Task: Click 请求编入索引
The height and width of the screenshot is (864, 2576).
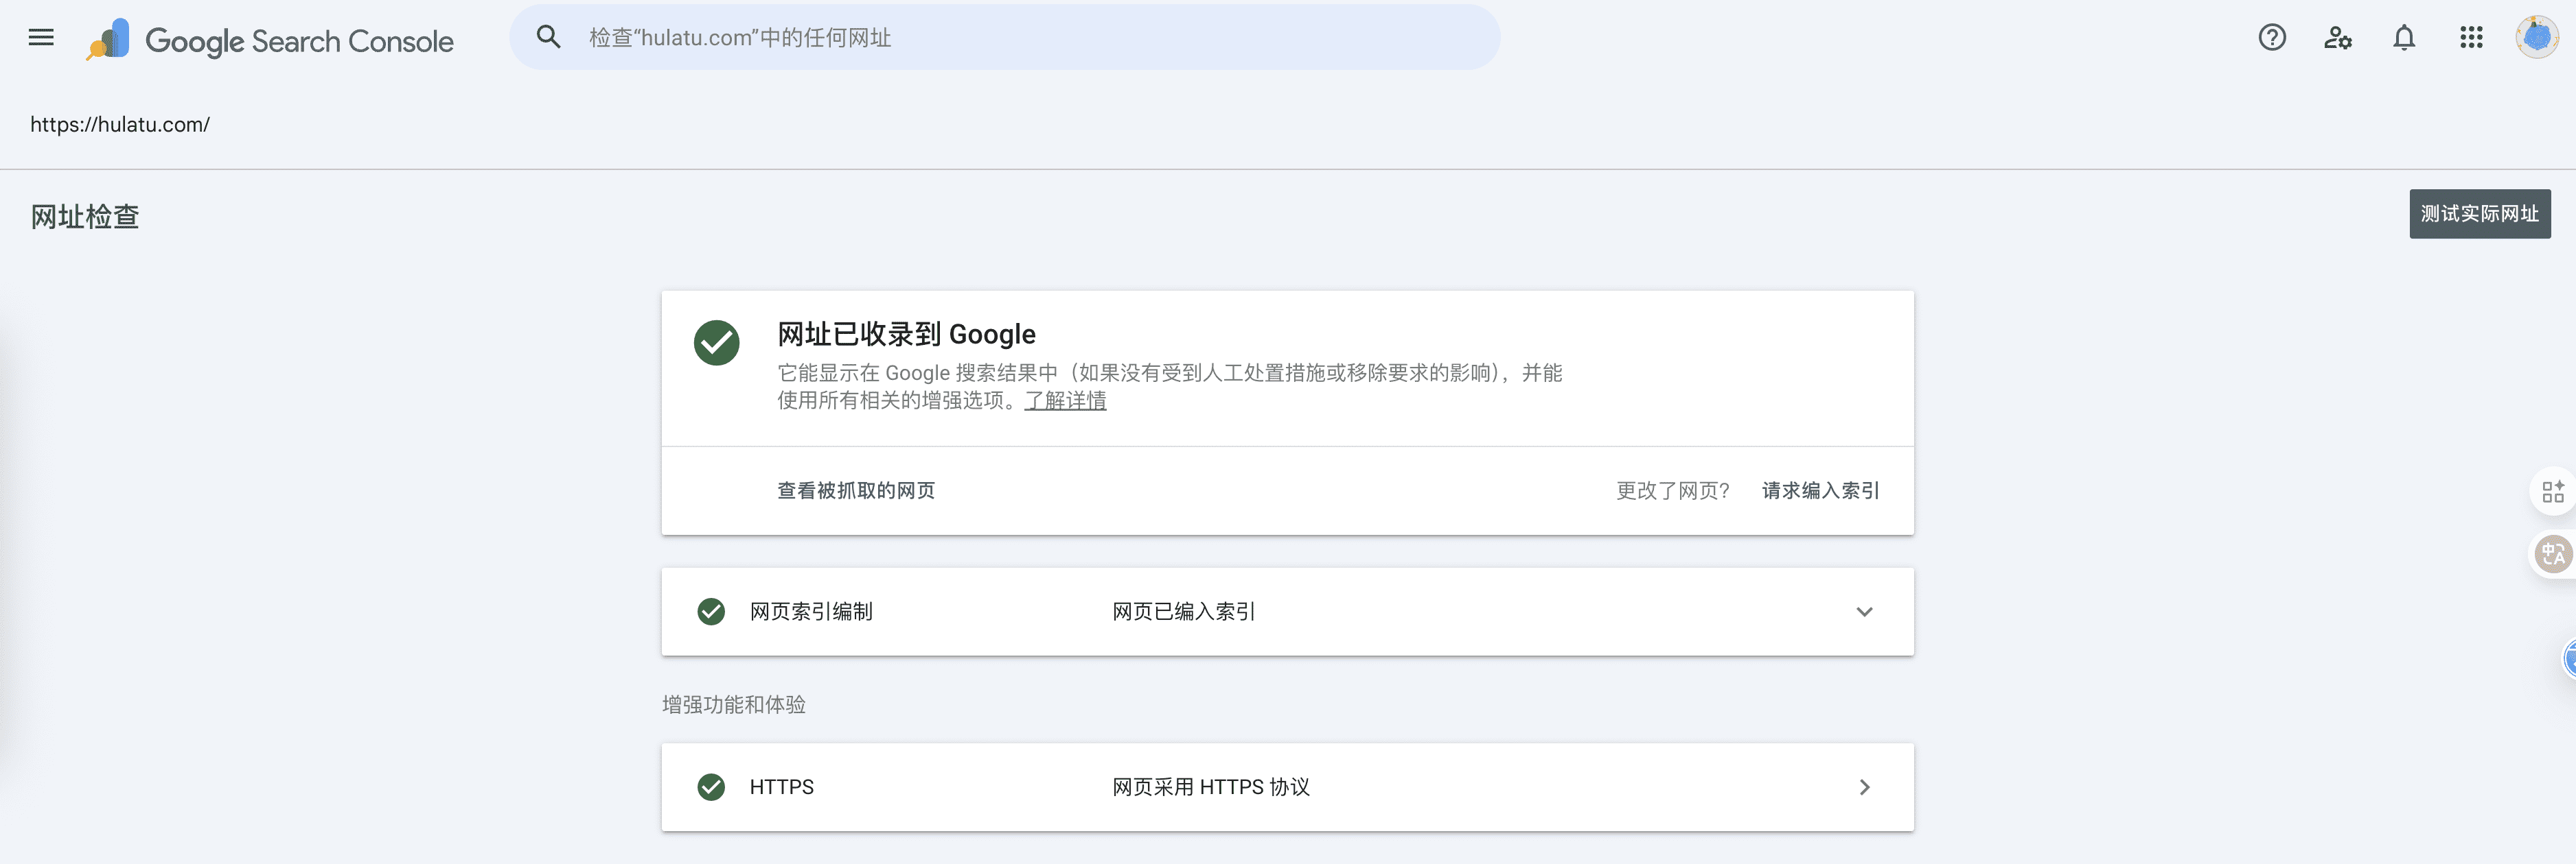Action: pyautogui.click(x=1820, y=490)
